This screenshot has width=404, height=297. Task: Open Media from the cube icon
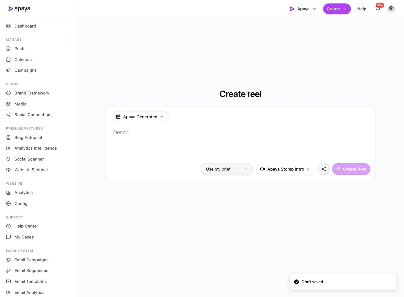(x=8, y=104)
